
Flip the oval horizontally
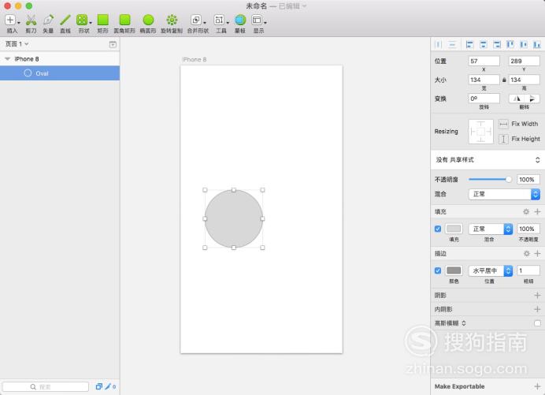click(x=517, y=99)
